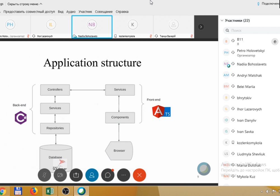Open the chat bubble icon

click(x=108, y=175)
